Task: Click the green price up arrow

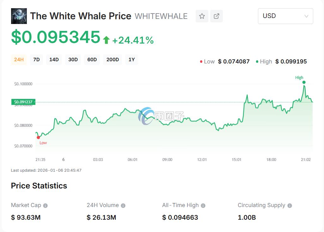Action: click(x=106, y=40)
